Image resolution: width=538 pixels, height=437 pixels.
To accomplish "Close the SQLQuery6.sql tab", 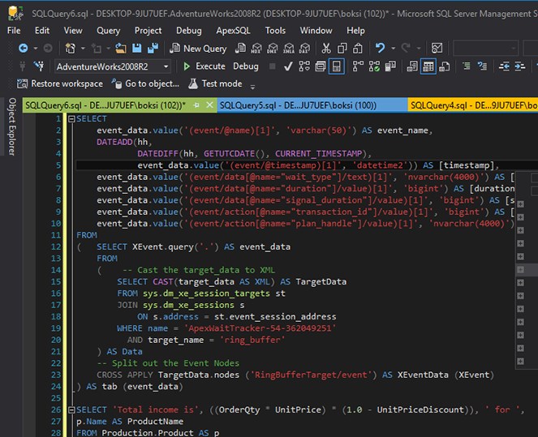I will coord(209,105).
